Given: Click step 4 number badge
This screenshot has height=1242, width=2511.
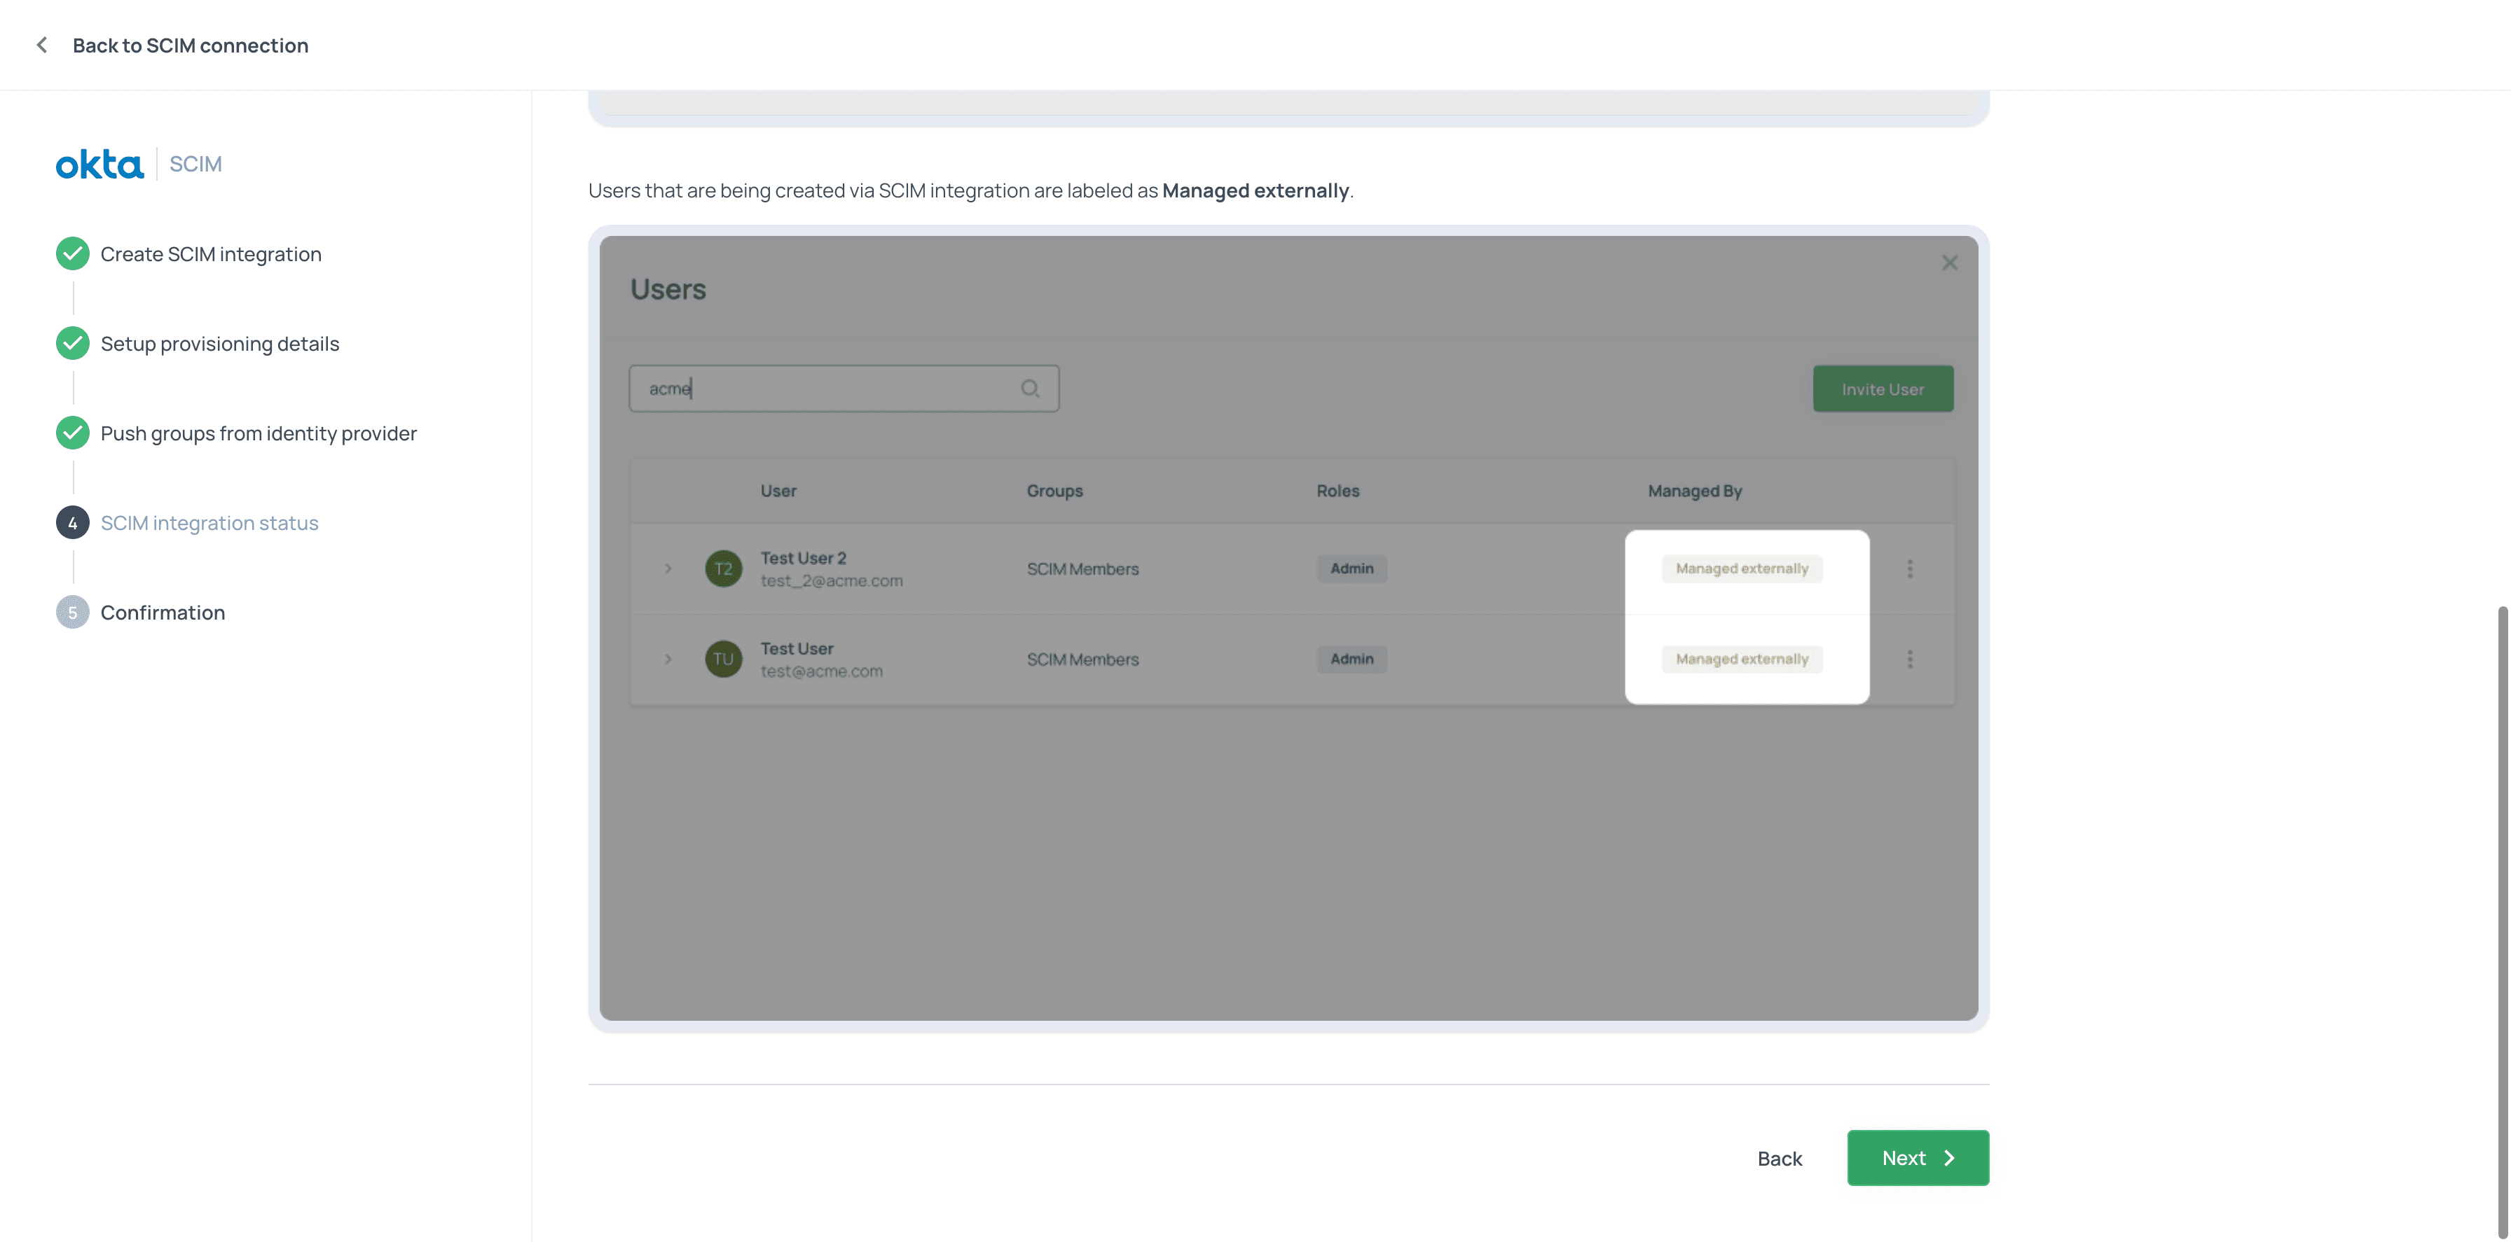Looking at the screenshot, I should click(x=72, y=522).
